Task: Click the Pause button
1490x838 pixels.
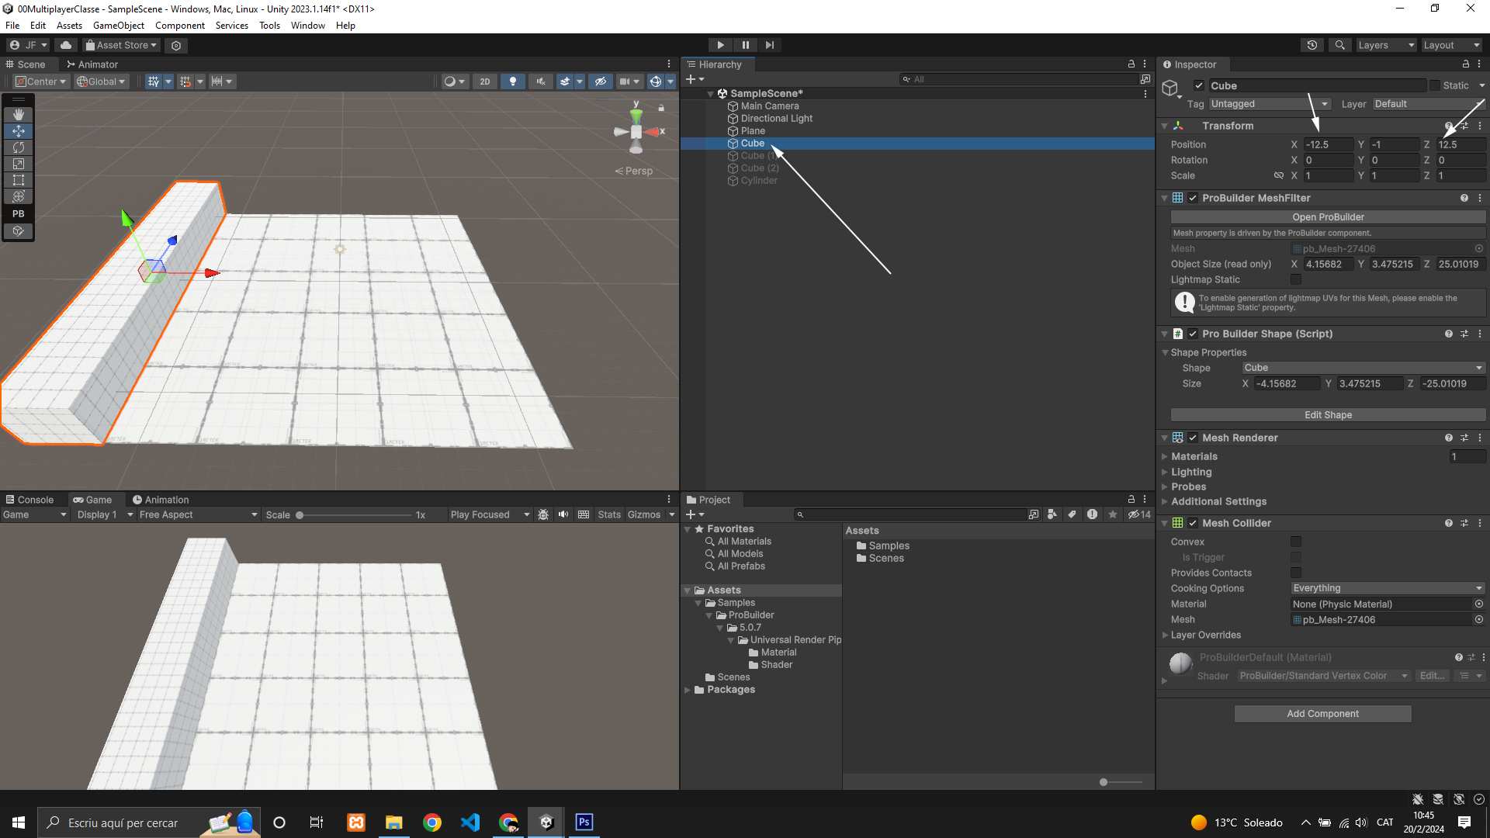Action: click(745, 45)
